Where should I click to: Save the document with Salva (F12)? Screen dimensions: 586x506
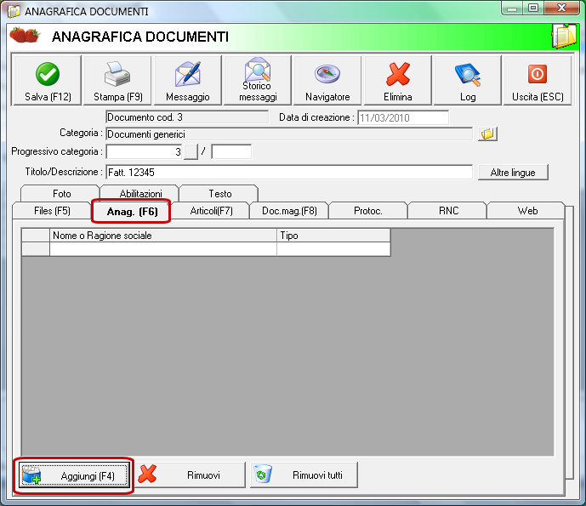47,80
